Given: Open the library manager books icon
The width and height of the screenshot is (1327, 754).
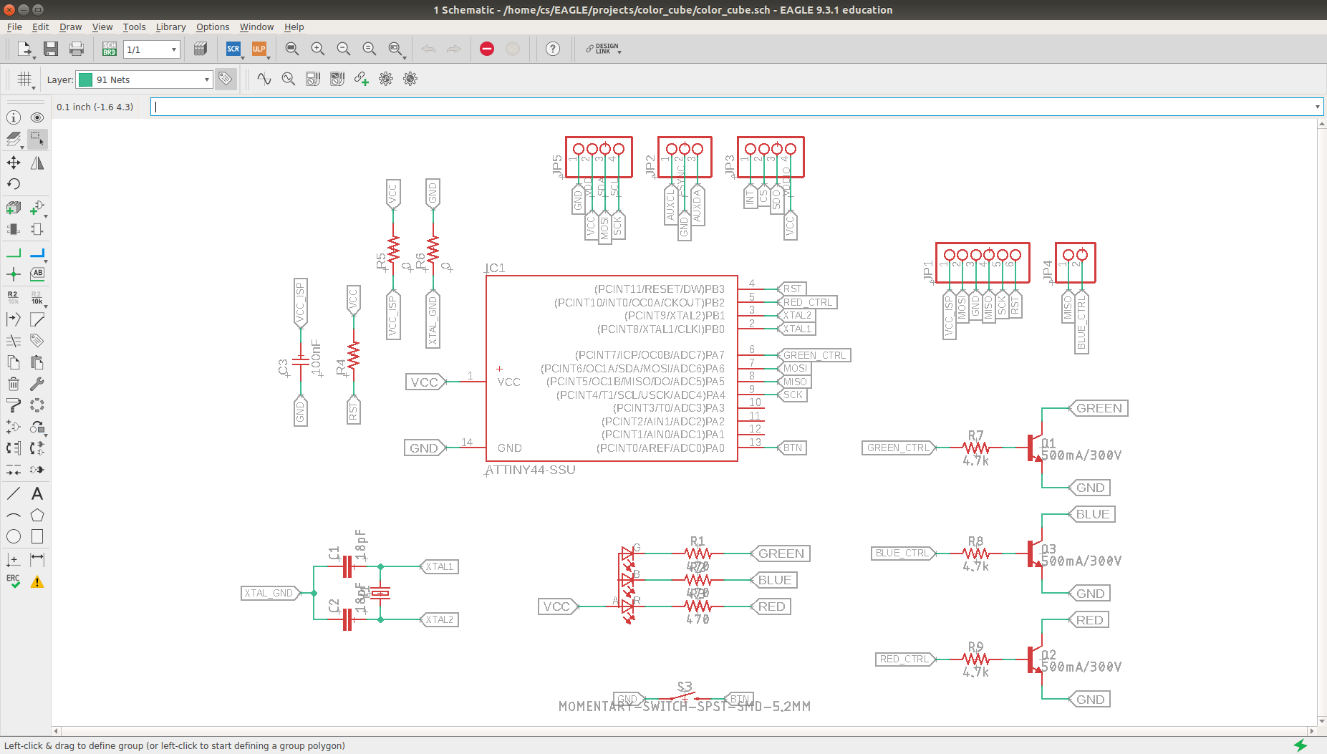Looking at the screenshot, I should 201,49.
